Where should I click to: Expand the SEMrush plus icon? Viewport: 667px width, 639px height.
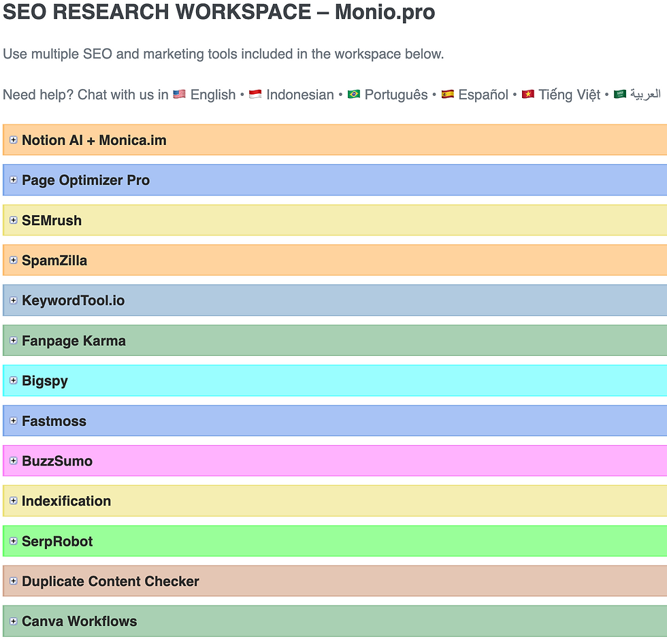click(13, 220)
